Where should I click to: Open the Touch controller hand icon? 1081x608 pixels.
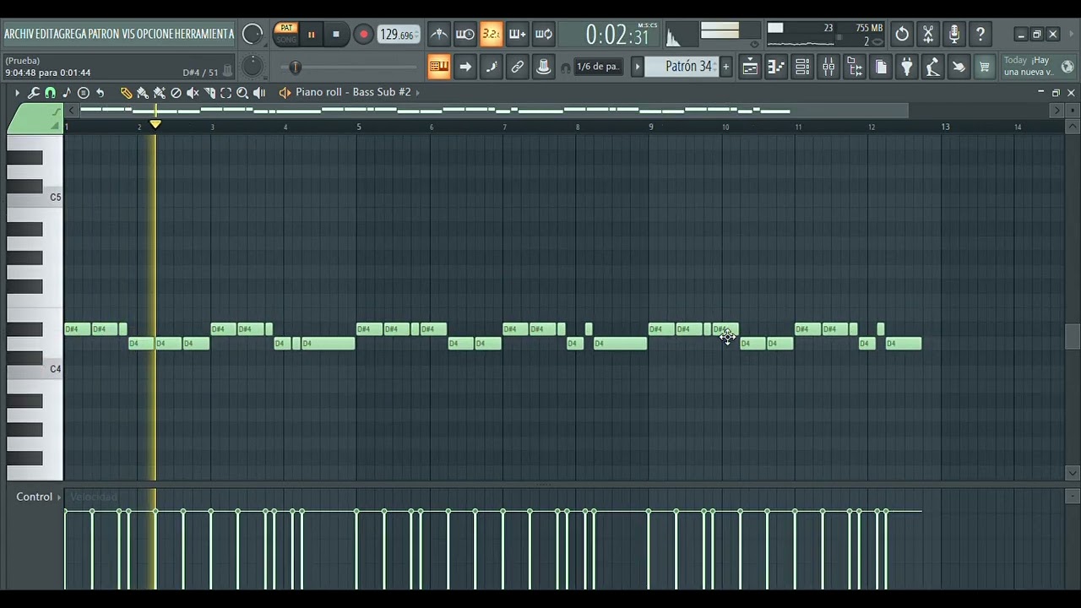[x=959, y=67]
